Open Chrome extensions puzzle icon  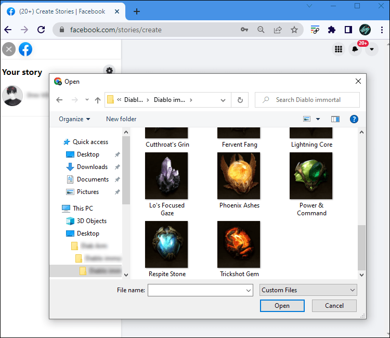pyautogui.click(x=331, y=30)
